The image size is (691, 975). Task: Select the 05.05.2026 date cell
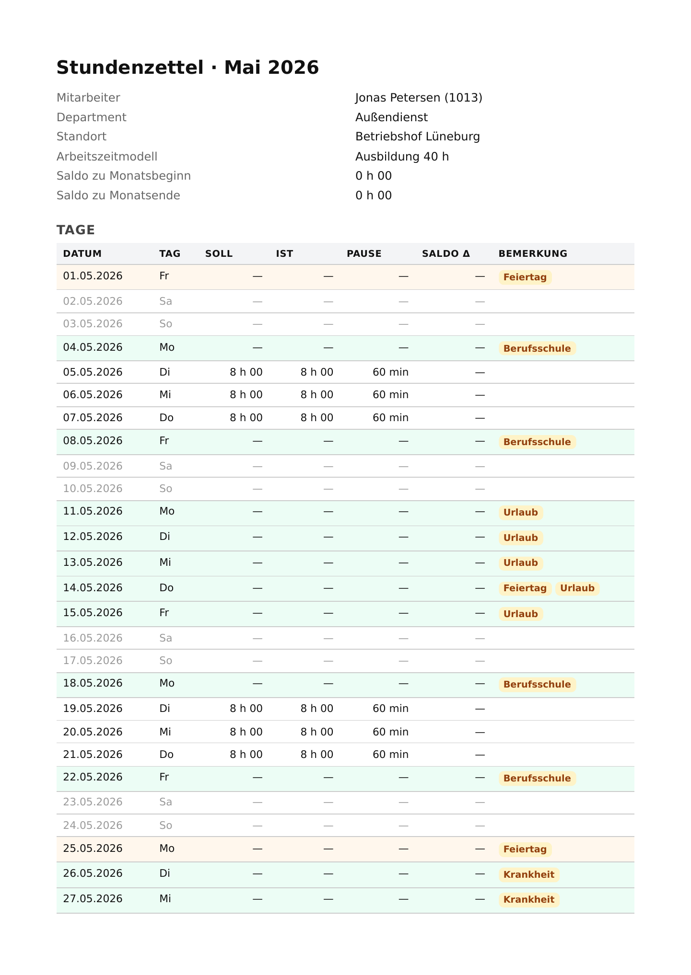pyautogui.click(x=93, y=372)
